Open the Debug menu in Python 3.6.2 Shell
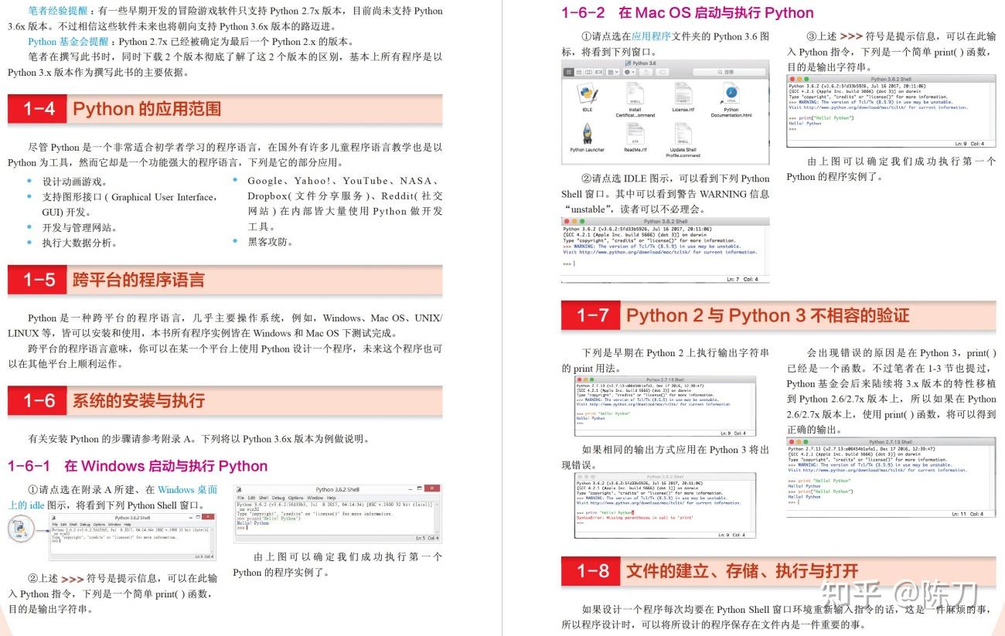The image size is (1005, 636). [x=279, y=498]
